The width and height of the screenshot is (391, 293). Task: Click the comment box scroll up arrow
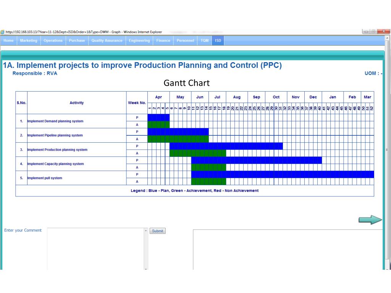coord(145,231)
